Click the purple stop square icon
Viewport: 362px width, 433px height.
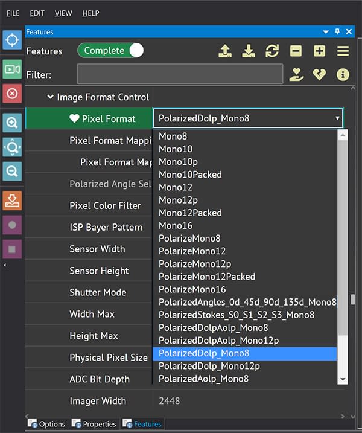[x=12, y=249]
